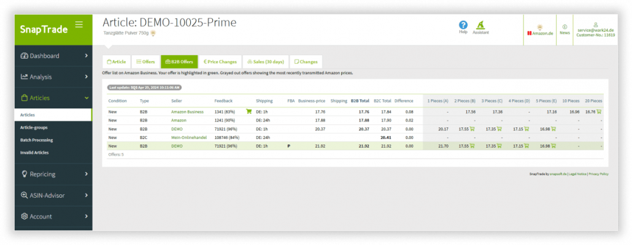The height and width of the screenshot is (245, 632).
Task: Click the Feedback column header
Action: (223, 101)
